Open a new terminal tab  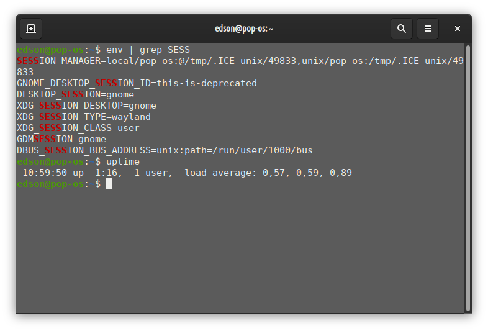coord(31,29)
